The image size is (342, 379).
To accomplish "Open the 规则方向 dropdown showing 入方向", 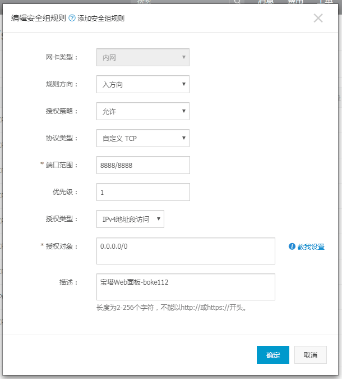I will point(143,84).
